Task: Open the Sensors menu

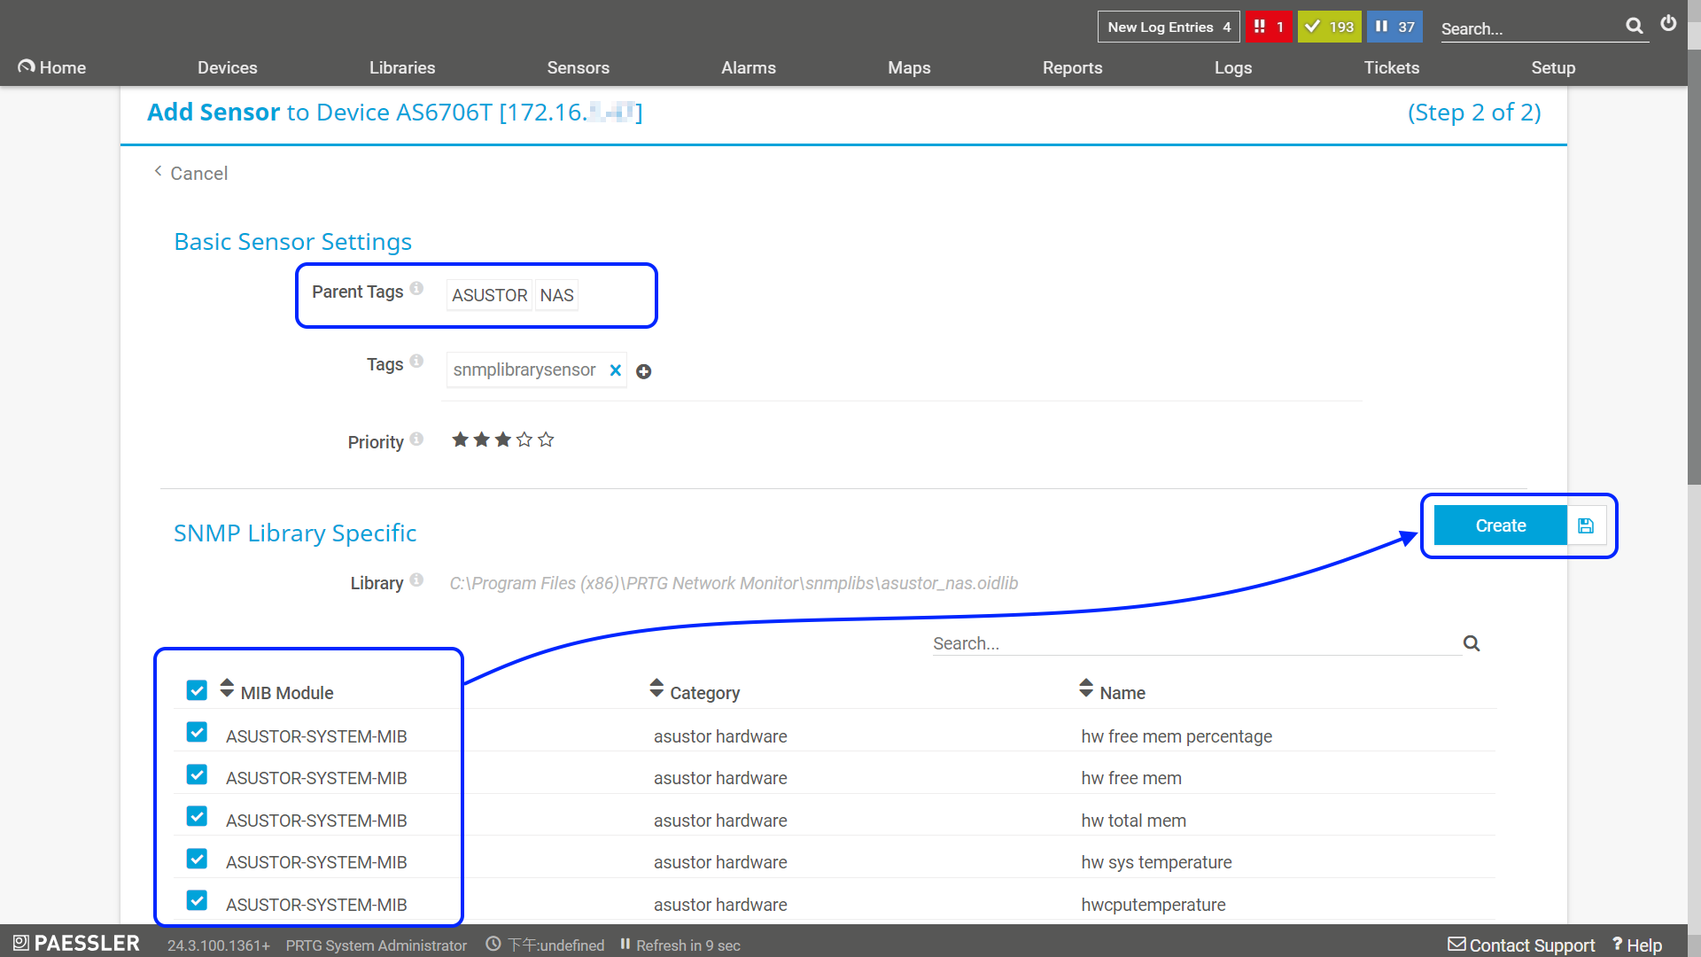Action: pos(578,67)
